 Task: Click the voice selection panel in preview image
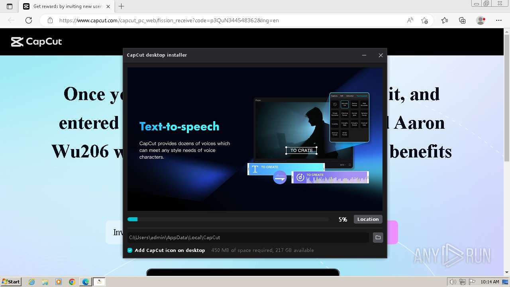[x=349, y=117]
